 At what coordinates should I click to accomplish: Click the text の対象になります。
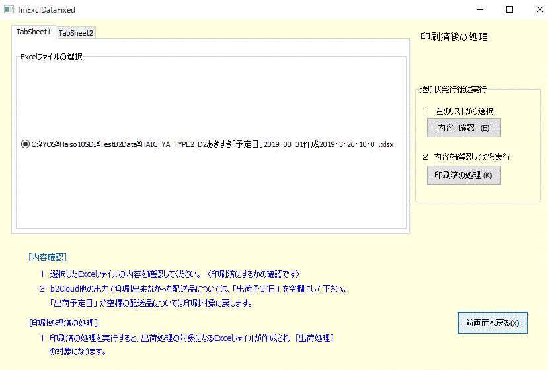point(78,351)
